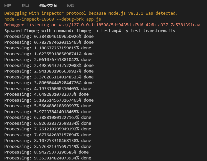Select the Processing 9.353914824073934% line
Image resolution: width=207 pixels, height=161 pixels.
pyautogui.click(x=48, y=158)
